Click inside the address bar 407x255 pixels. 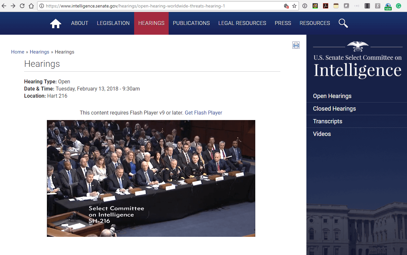pyautogui.click(x=147, y=6)
